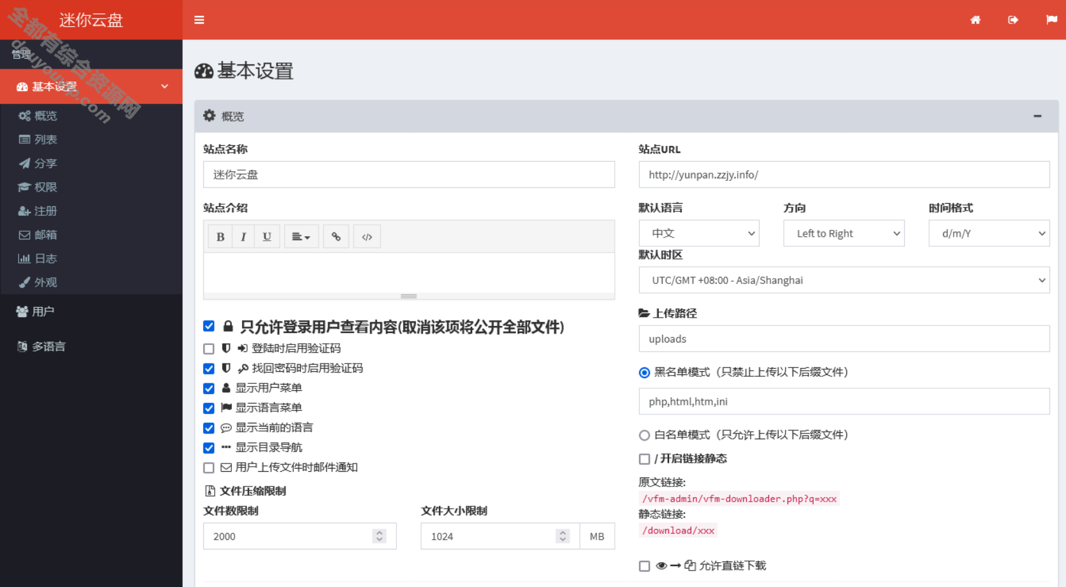Toggle italic formatting in editor toolbar
The width and height of the screenshot is (1066, 587).
click(243, 237)
